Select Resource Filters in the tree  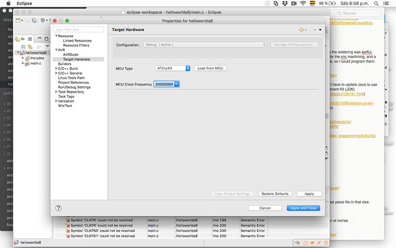click(x=76, y=45)
